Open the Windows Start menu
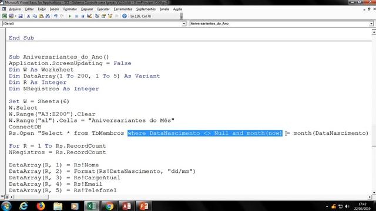The image size is (376, 211). point(6,206)
